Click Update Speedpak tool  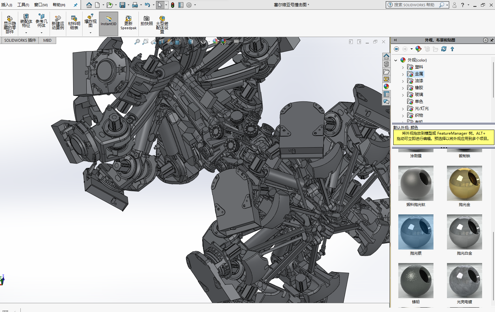(x=128, y=23)
